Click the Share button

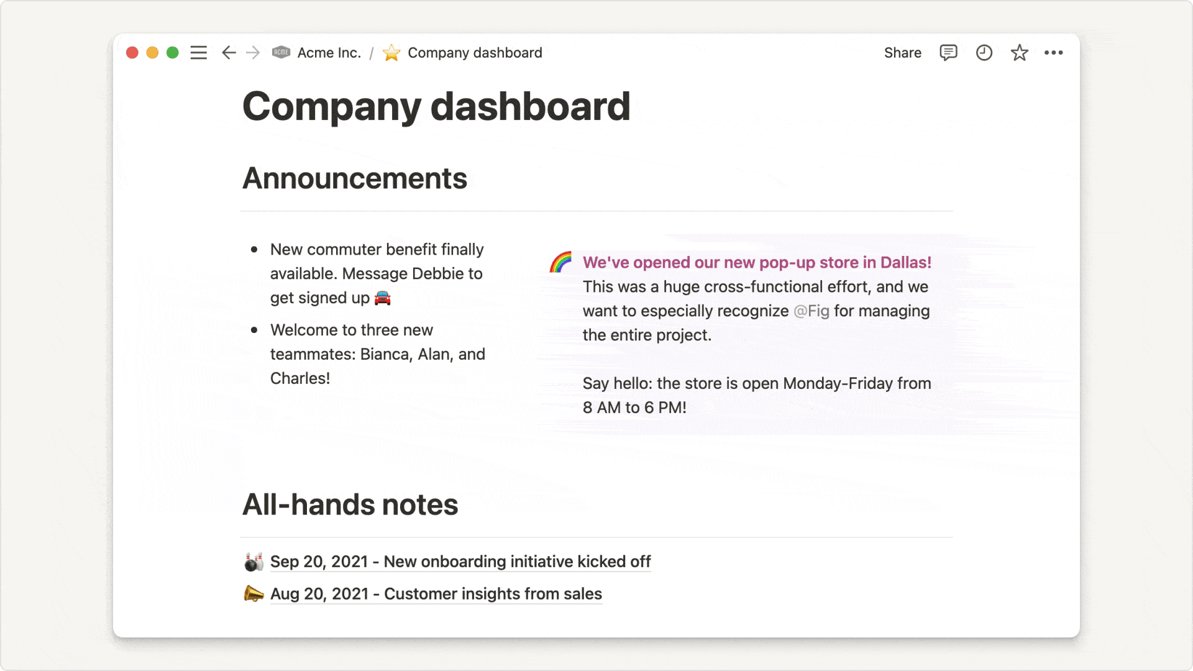902,52
